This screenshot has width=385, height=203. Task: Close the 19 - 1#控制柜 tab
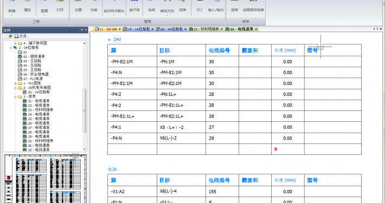coord(152,29)
